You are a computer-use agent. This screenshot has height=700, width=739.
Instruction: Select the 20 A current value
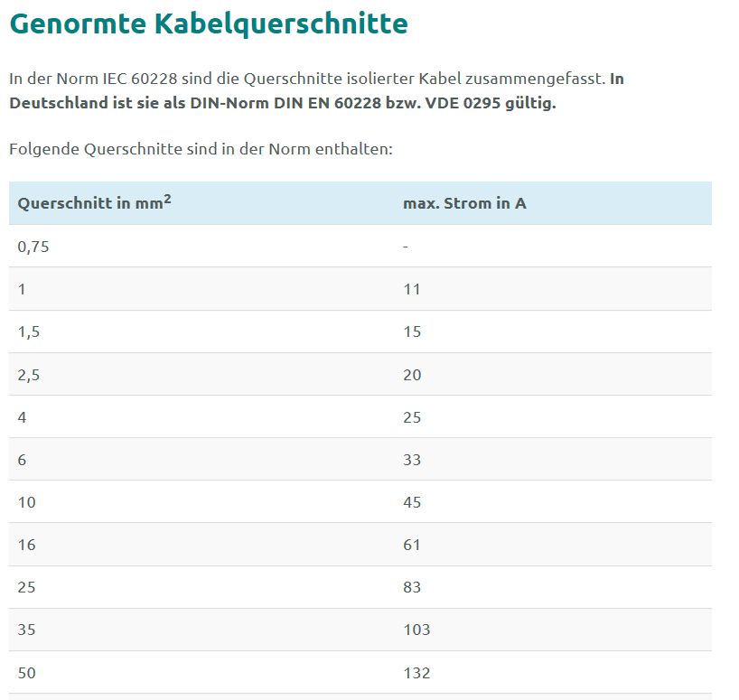click(412, 375)
